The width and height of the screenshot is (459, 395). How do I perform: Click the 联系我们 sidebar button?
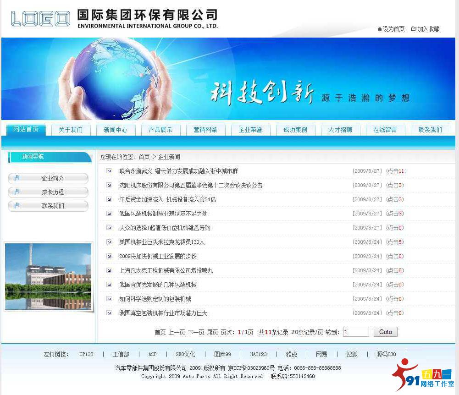[x=48, y=206]
